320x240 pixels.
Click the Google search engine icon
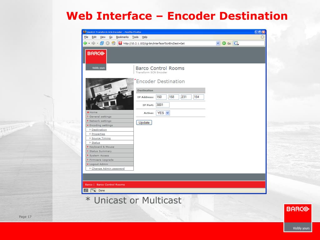236,43
